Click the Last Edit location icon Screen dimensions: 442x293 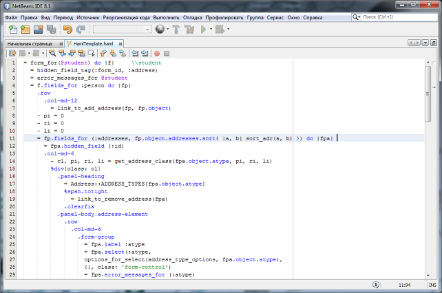(x=12, y=53)
